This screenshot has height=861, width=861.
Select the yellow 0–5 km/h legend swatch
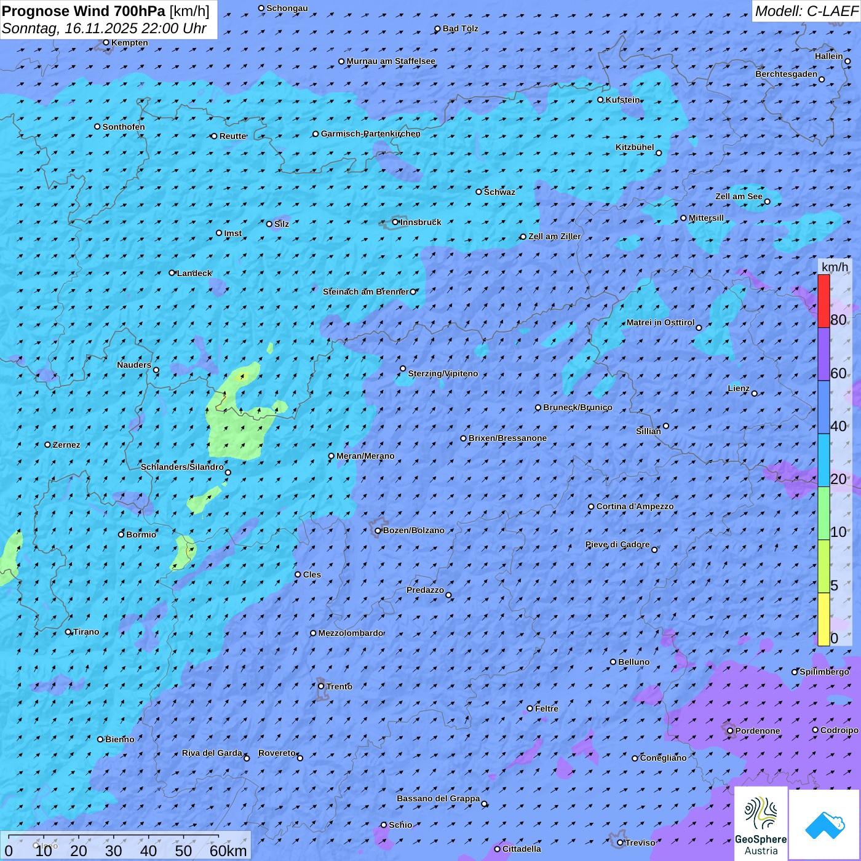coord(823,619)
